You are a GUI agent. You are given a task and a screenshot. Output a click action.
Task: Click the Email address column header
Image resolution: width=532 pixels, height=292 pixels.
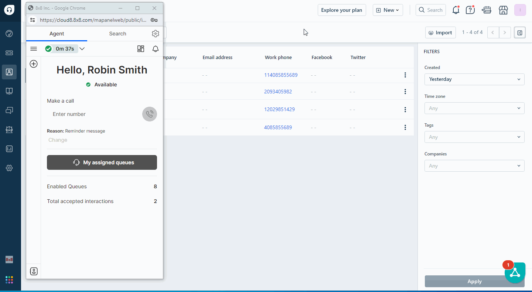coord(218,57)
